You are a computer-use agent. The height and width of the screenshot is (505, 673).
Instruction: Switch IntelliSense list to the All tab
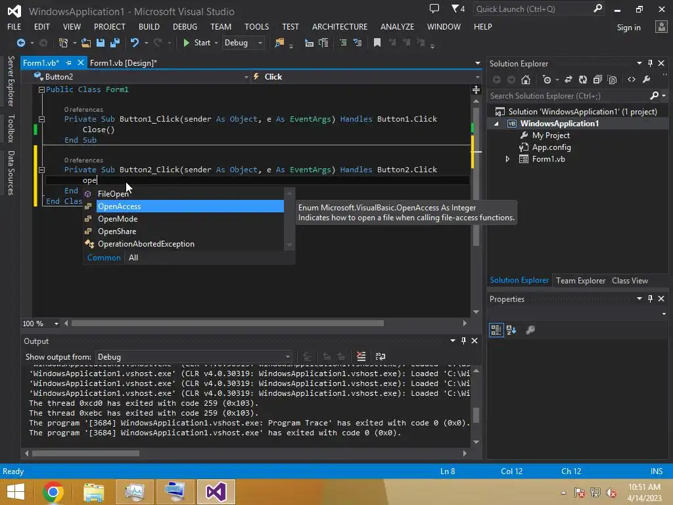[x=133, y=258]
